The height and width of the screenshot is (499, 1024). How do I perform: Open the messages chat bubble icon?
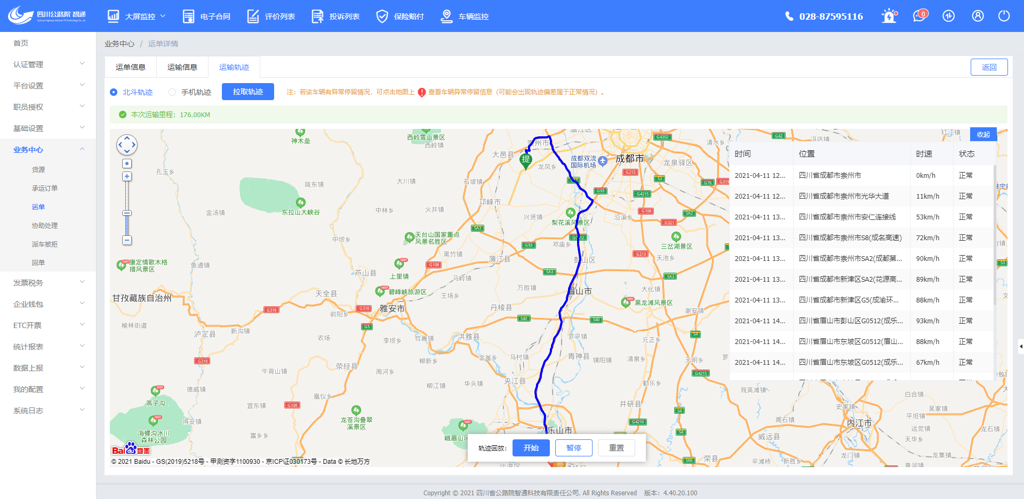click(x=919, y=16)
